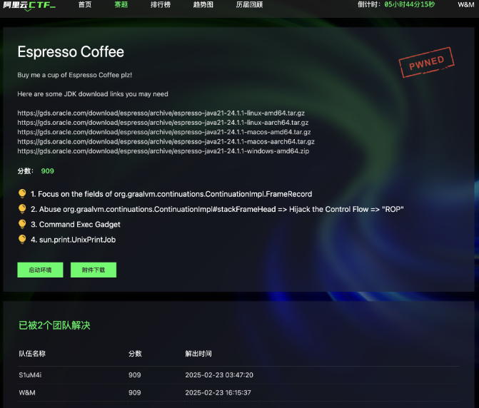
Task: Open the linux-amd64 espresso download link
Action: click(x=161, y=113)
